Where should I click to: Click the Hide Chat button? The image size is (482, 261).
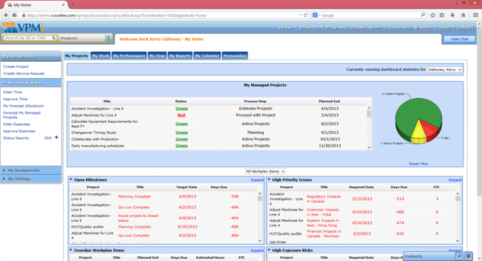(x=459, y=39)
